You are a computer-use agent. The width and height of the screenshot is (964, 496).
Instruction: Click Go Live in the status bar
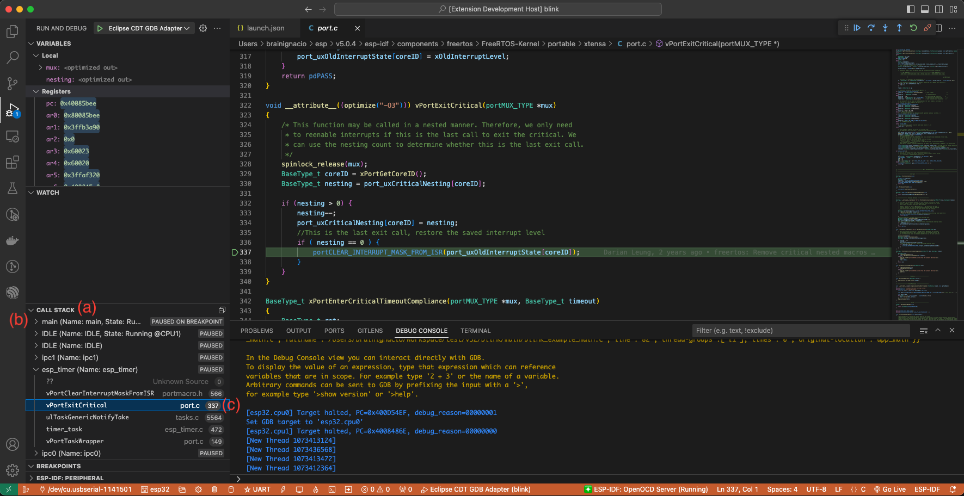coord(893,489)
